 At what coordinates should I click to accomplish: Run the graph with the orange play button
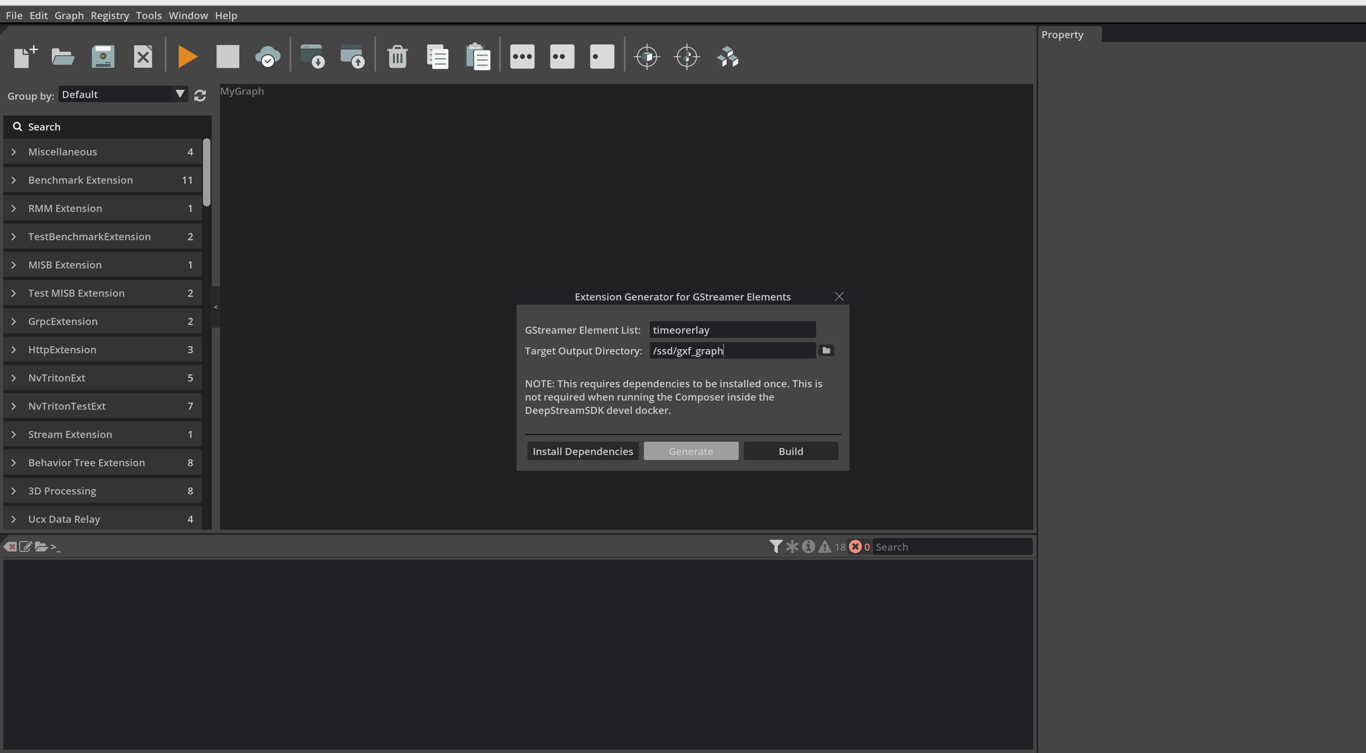[188, 57]
